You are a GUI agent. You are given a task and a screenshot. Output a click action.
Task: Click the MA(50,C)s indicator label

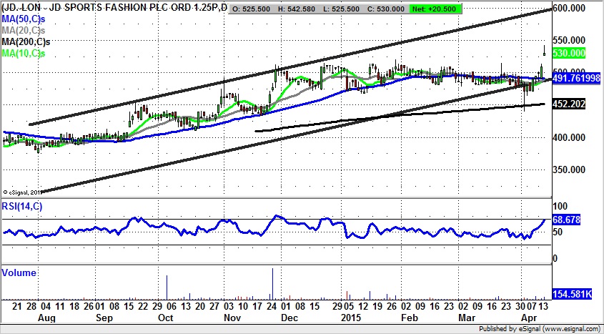(23, 20)
